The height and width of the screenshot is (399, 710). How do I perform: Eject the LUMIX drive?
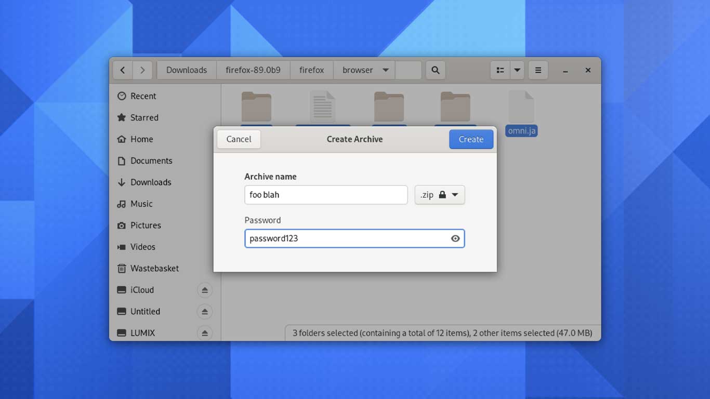pyautogui.click(x=205, y=333)
